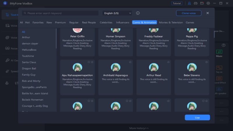This screenshot has width=233, height=131.
Task: Select Santa Claus in category list
Action: (x=29, y=62)
